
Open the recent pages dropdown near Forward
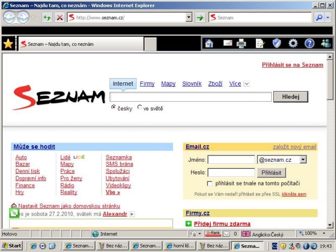coord(34,17)
